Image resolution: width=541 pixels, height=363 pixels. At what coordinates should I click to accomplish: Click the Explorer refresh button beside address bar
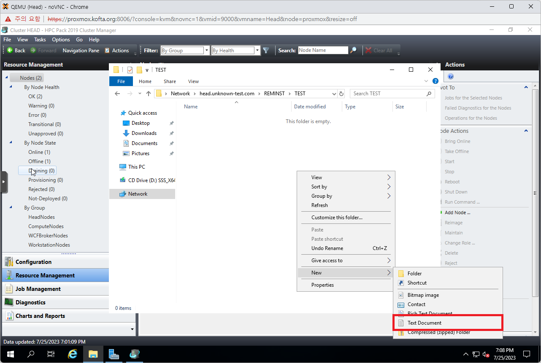(341, 94)
